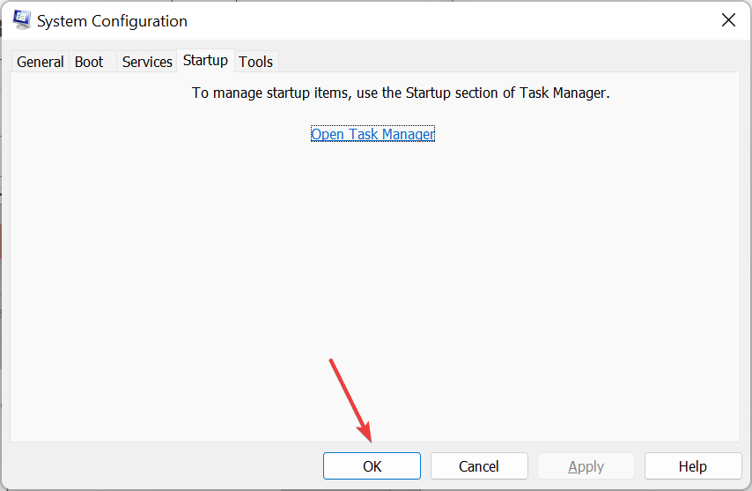Switch to the General tab

[x=41, y=62]
